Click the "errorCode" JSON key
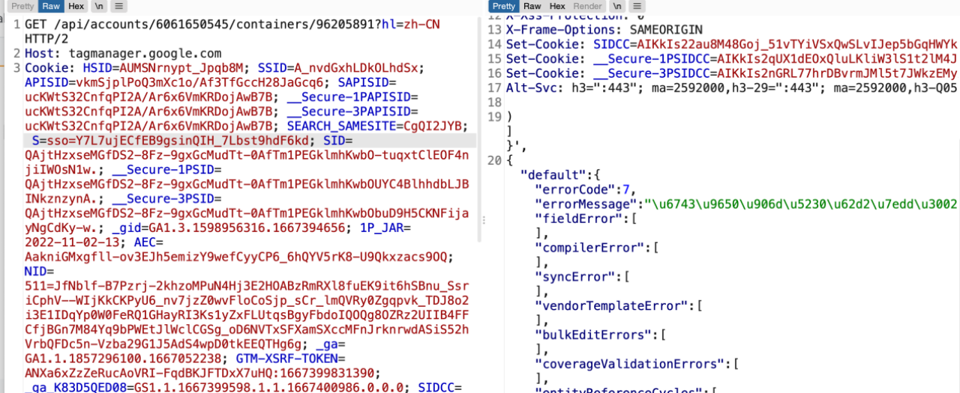The width and height of the screenshot is (960, 393). click(x=574, y=189)
